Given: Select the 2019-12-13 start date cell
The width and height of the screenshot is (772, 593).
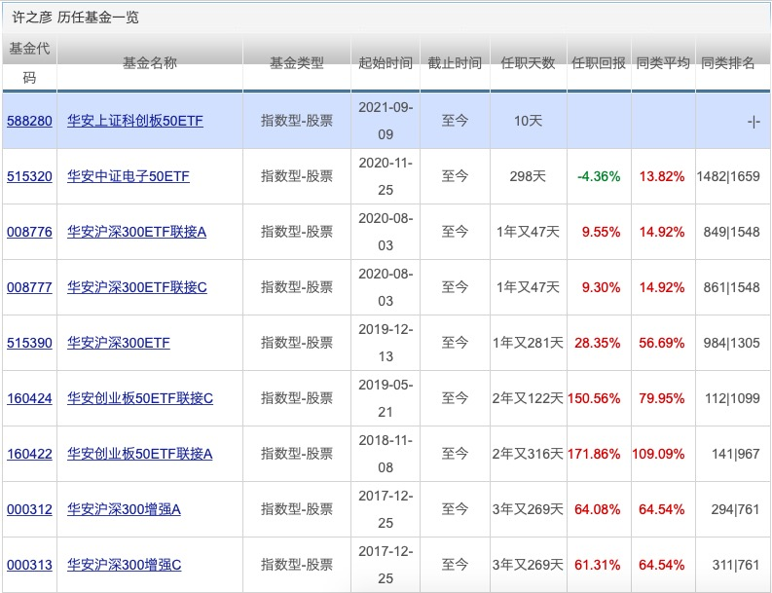Looking at the screenshot, I should (386, 344).
